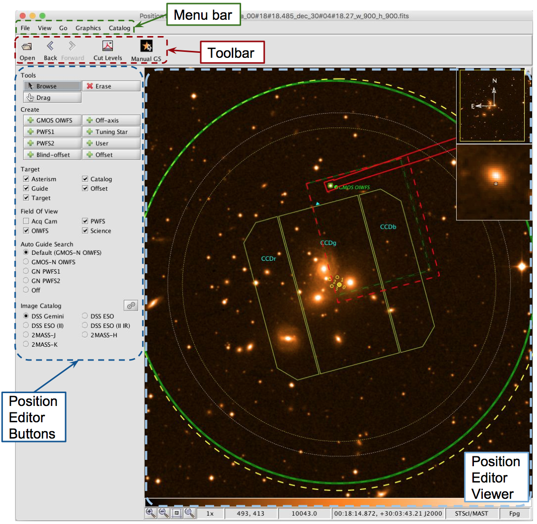This screenshot has height=524, width=537.
Task: Create a User target
Action: (111, 143)
